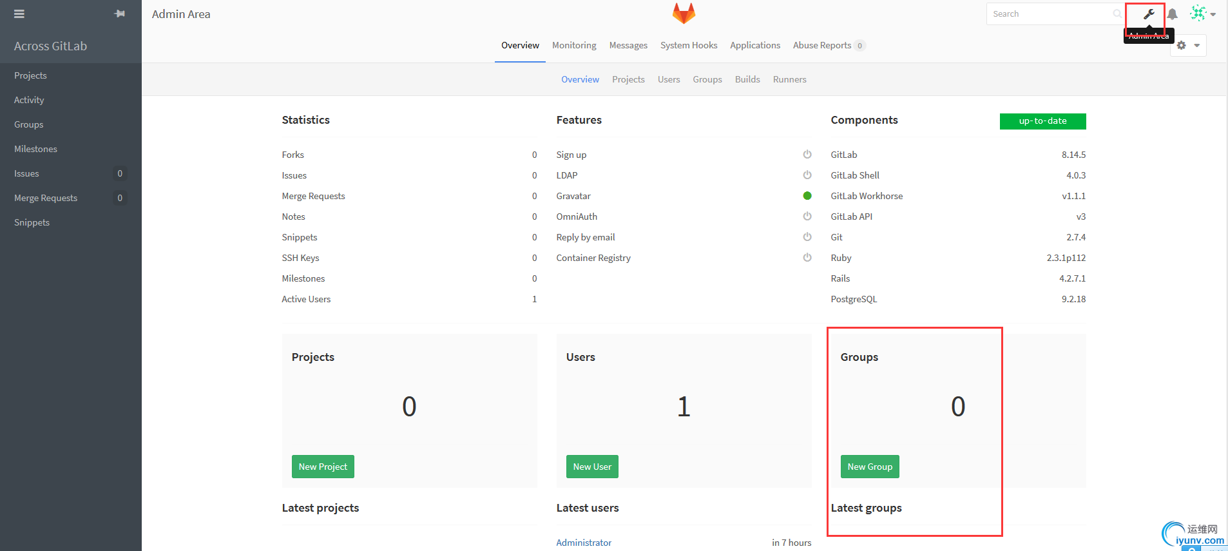Open Runners in the sub-navigation bar
Viewport: 1228px width, 551px height.
coord(790,79)
